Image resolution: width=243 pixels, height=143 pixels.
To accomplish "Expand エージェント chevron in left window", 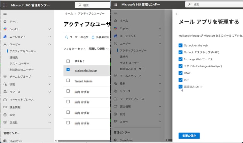I will pos(50,37).
